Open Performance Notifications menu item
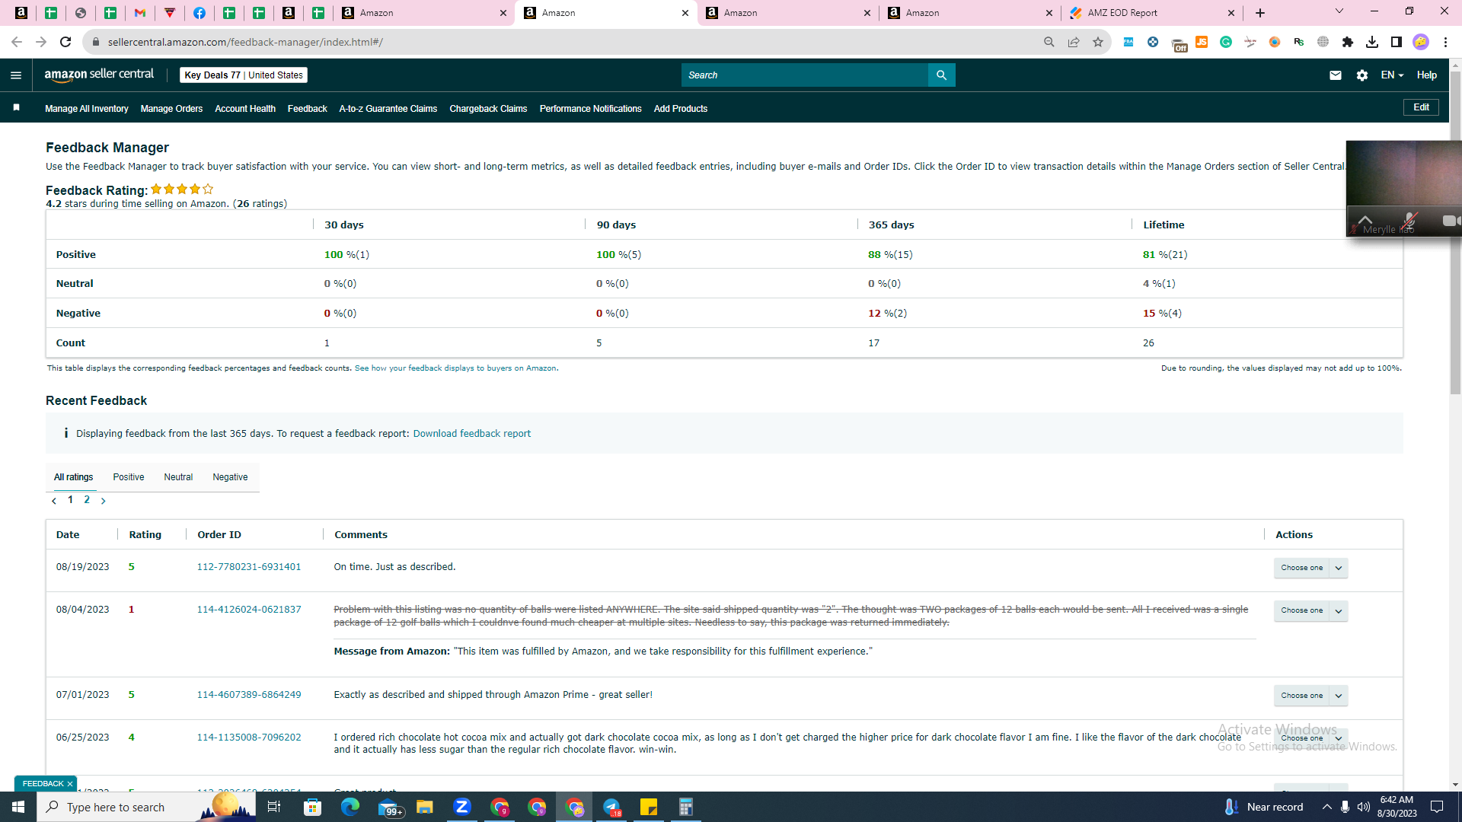1462x822 pixels. coord(591,109)
